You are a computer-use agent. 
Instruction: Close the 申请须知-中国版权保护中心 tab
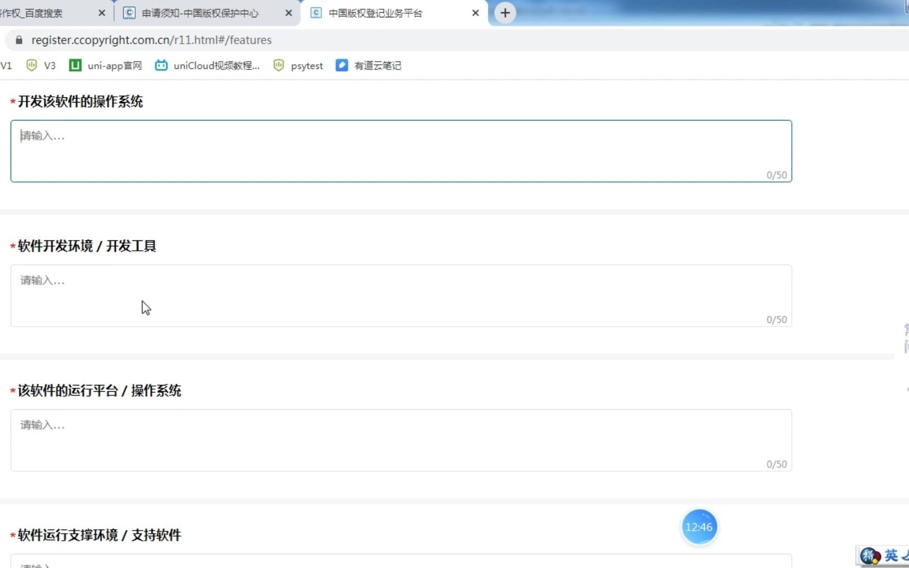coord(288,13)
